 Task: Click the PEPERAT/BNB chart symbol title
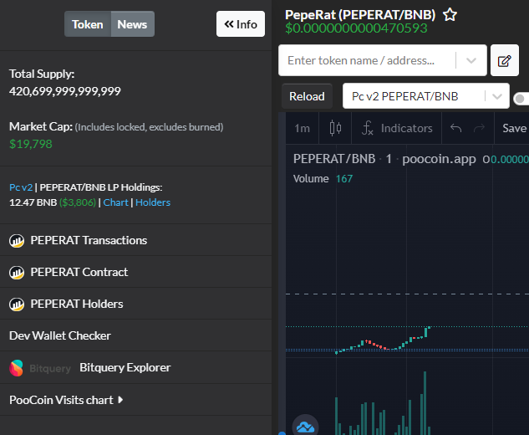334,159
